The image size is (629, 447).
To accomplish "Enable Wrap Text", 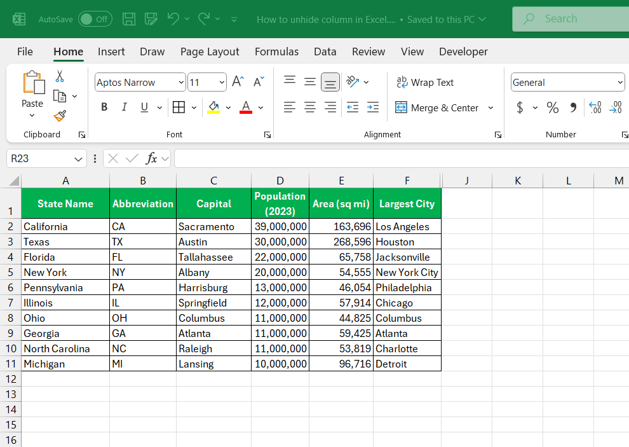I will (425, 82).
